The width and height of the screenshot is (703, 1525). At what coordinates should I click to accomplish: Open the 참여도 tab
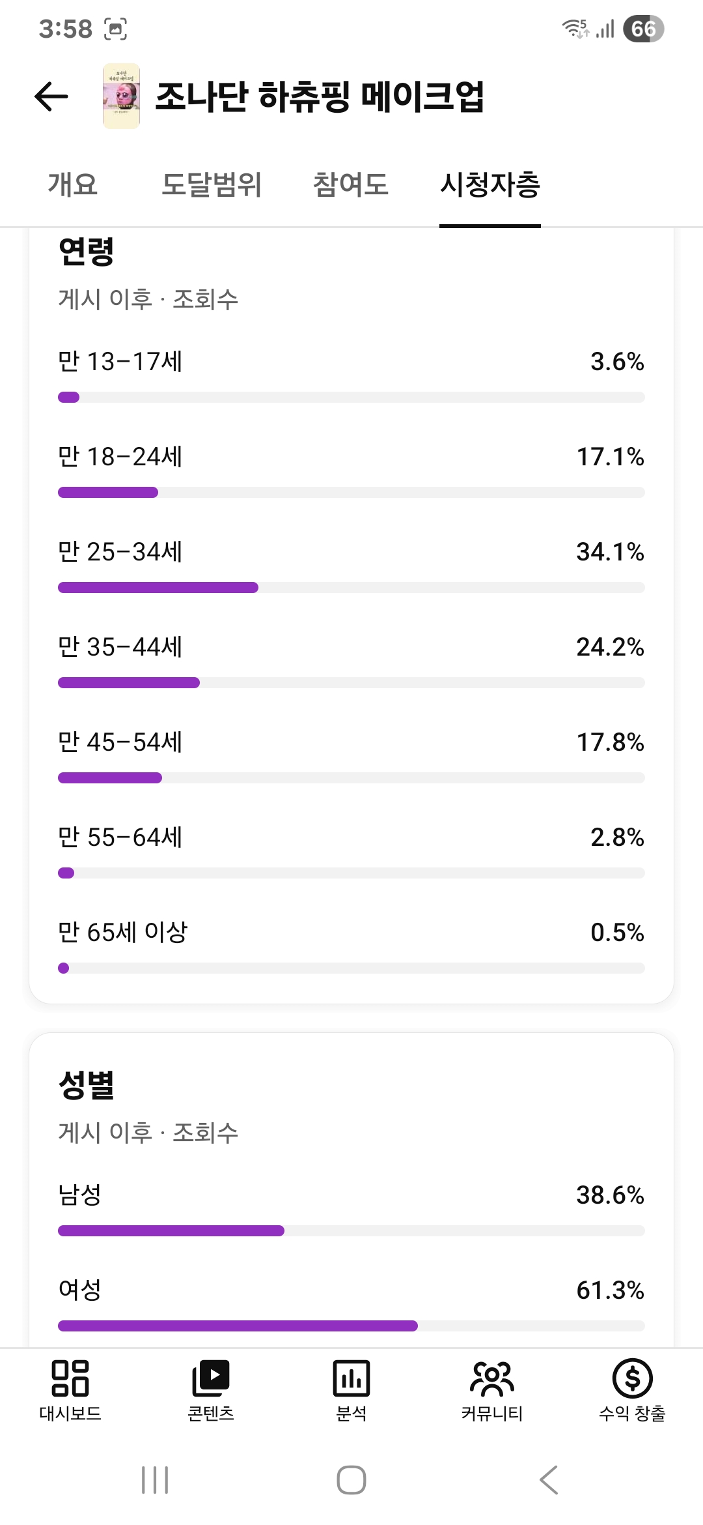[x=350, y=184]
